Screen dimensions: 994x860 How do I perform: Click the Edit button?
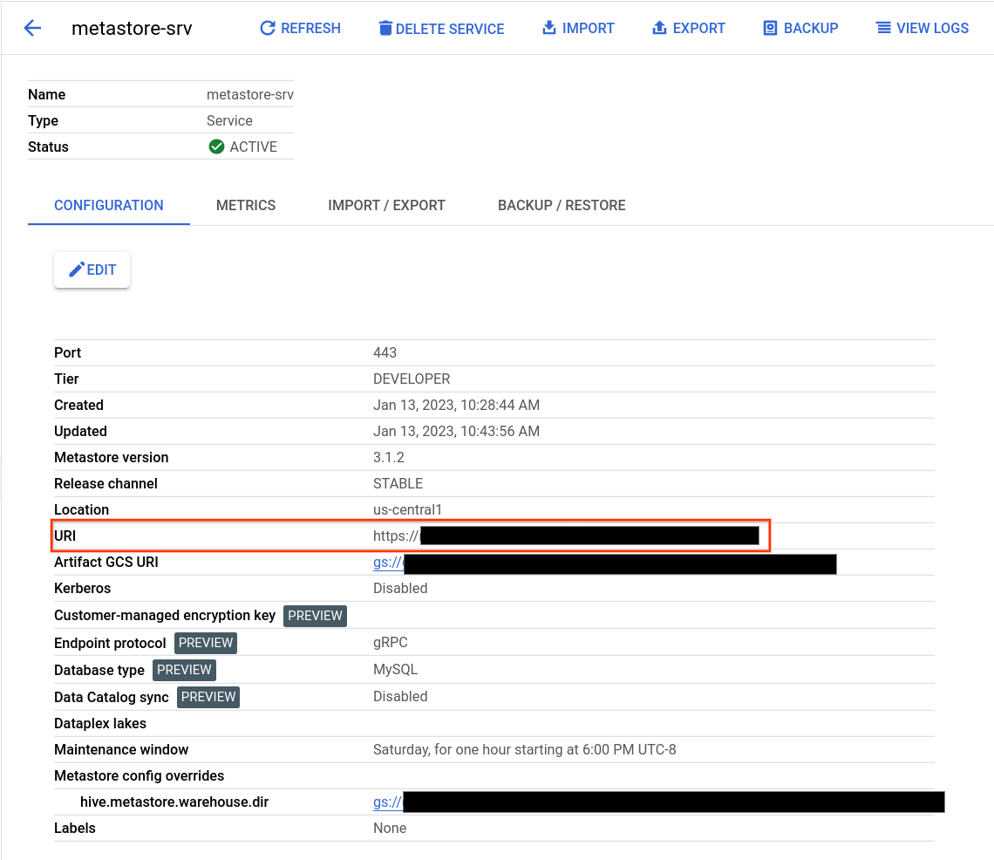pyautogui.click(x=92, y=270)
